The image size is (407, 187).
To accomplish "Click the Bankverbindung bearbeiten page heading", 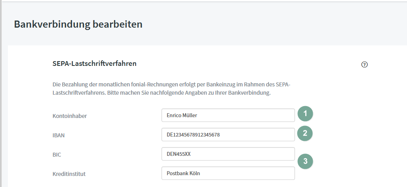I will tap(78, 24).
